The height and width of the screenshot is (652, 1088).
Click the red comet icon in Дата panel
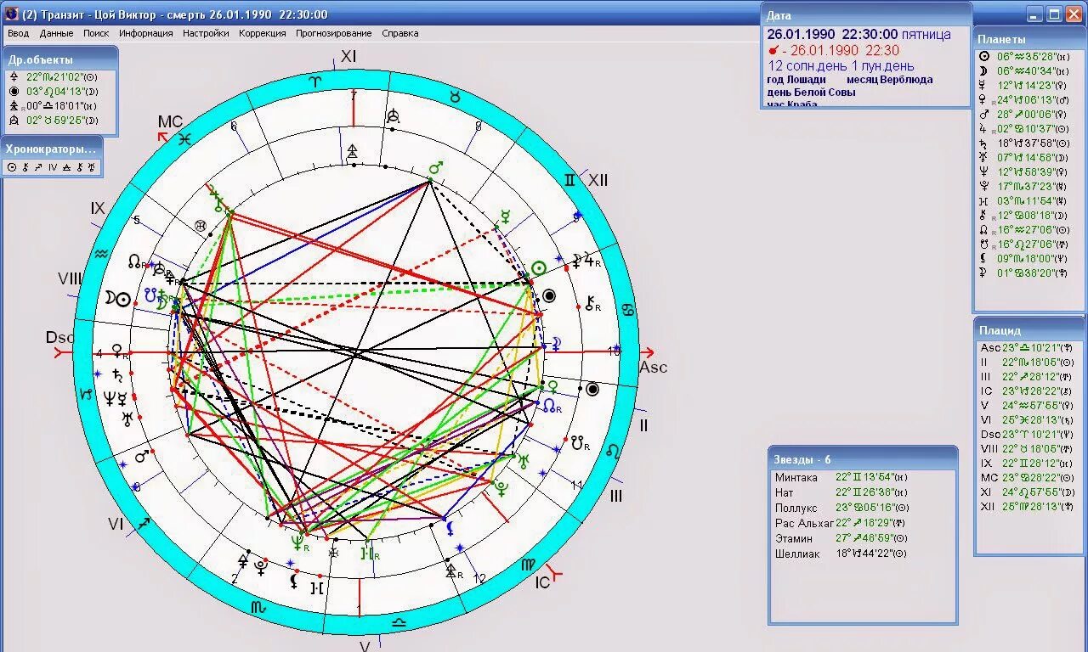[773, 50]
